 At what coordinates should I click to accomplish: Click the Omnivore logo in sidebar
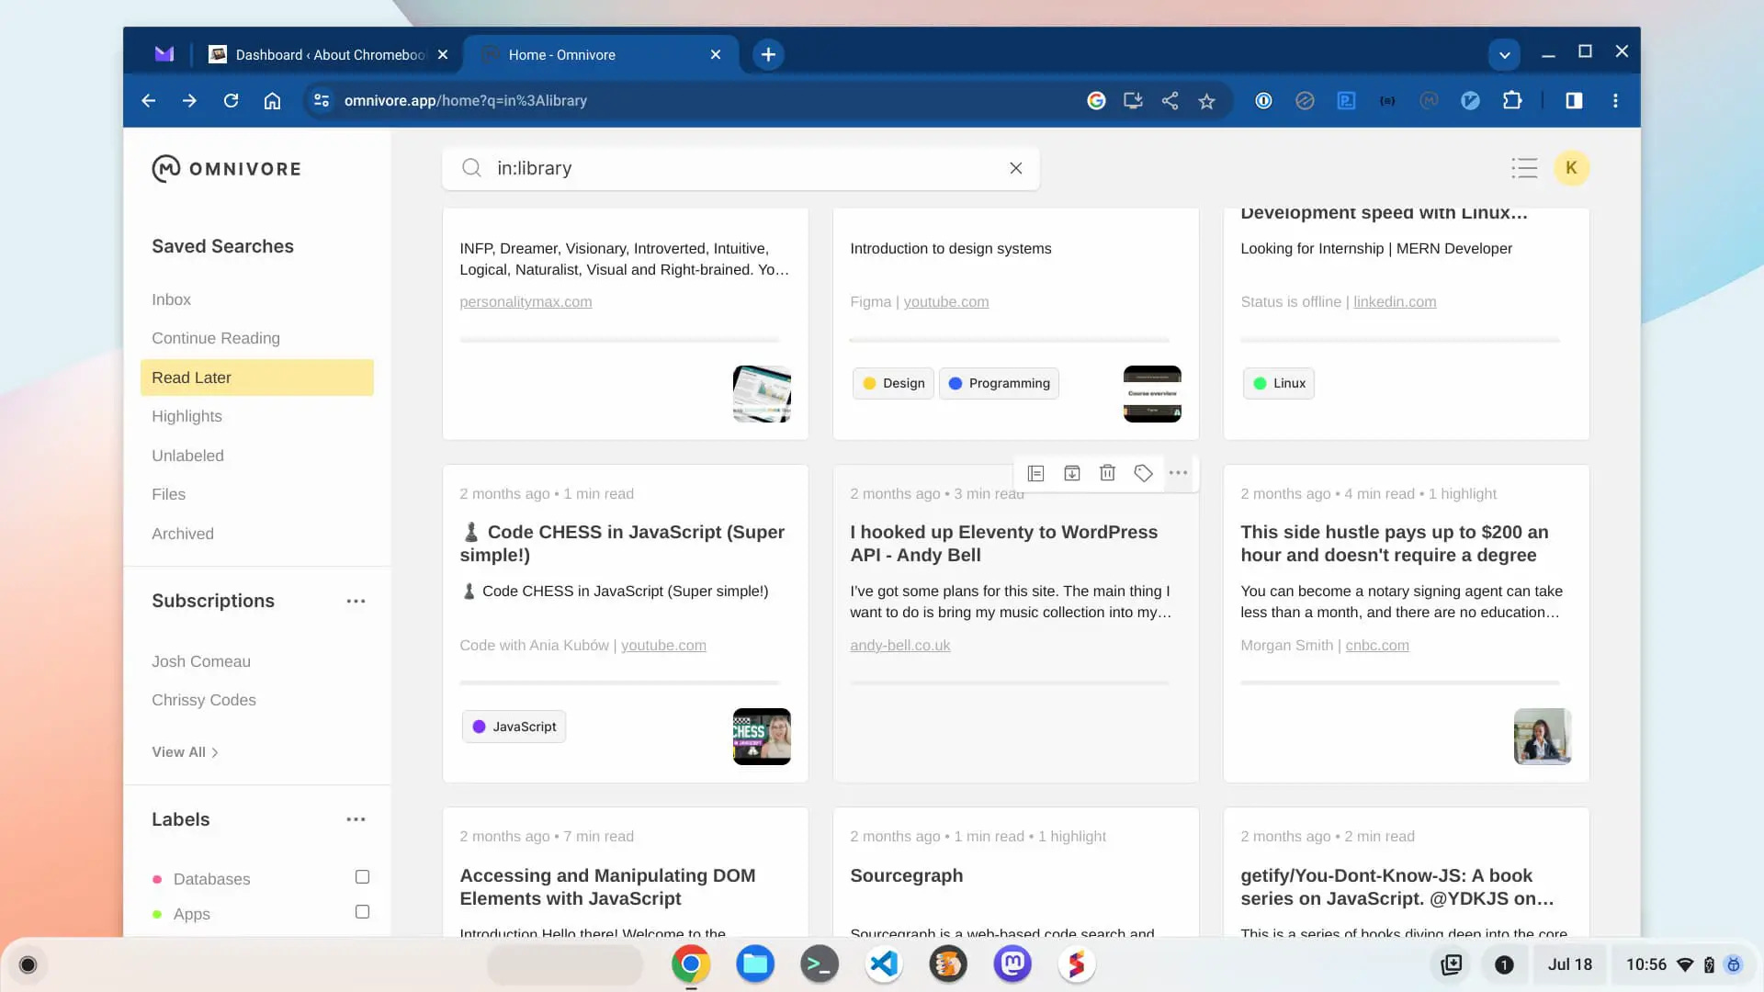226,168
